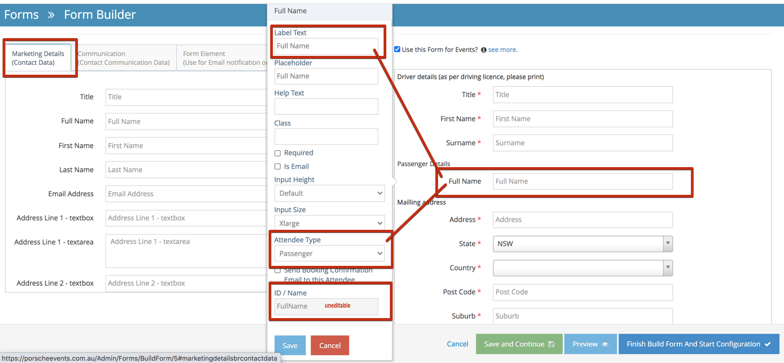The height and width of the screenshot is (363, 784).
Task: Click Save and Continue
Action: [518, 344]
